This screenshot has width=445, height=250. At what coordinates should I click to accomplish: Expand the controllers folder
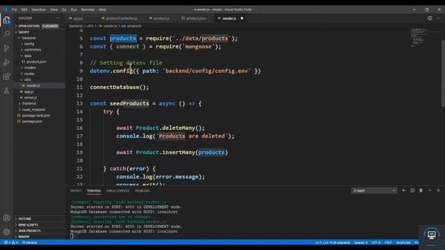point(33,49)
